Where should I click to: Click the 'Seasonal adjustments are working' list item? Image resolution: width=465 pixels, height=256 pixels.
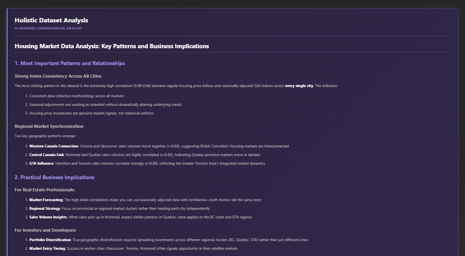(105, 105)
